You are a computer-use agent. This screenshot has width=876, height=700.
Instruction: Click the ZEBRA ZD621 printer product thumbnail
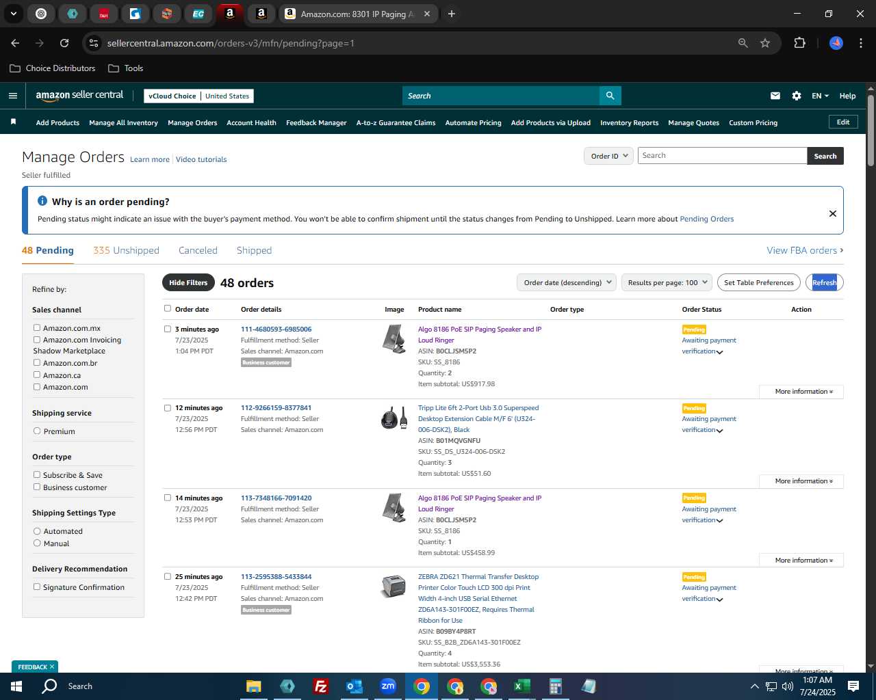pyautogui.click(x=394, y=587)
